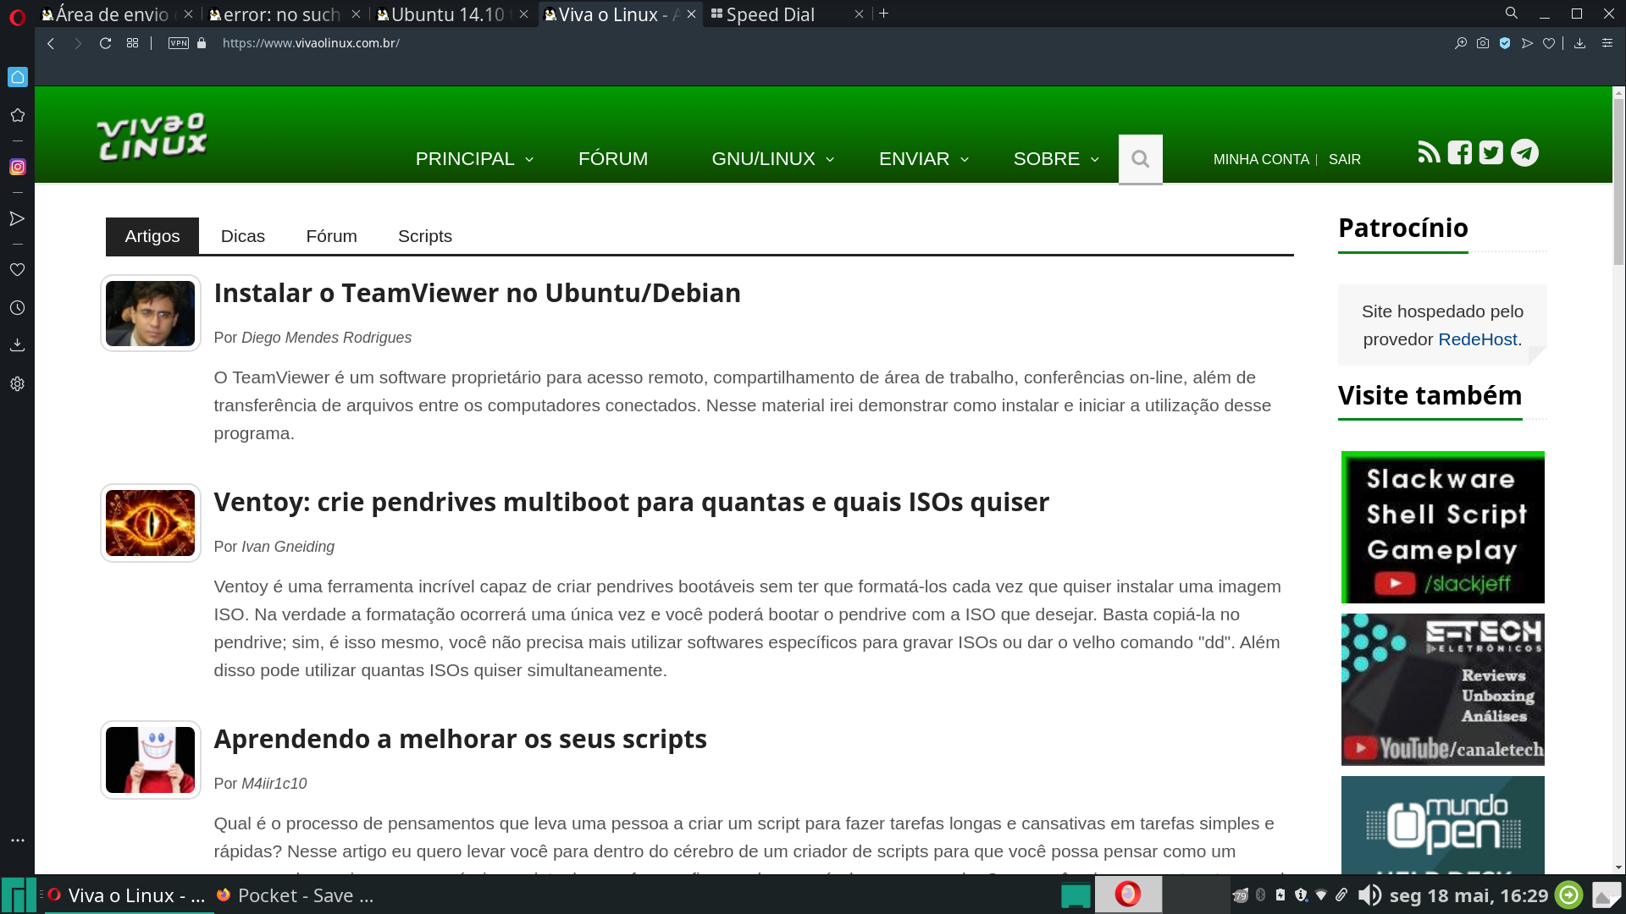
Task: Go back using the back arrow
Action: click(51, 43)
